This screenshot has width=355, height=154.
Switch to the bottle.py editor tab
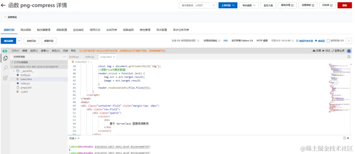pos(74,57)
